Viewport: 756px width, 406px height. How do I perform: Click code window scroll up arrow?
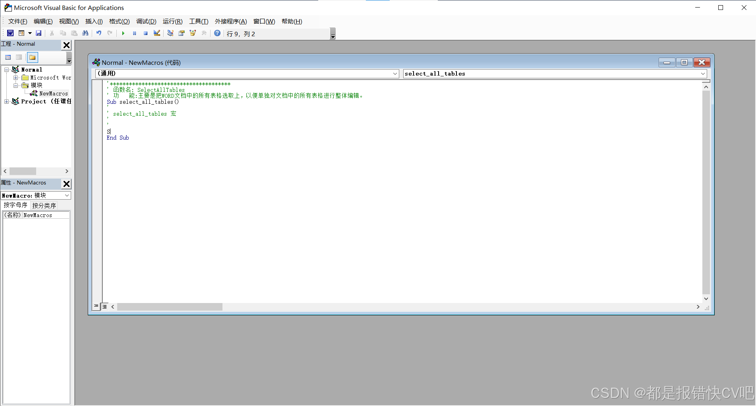[x=706, y=86]
